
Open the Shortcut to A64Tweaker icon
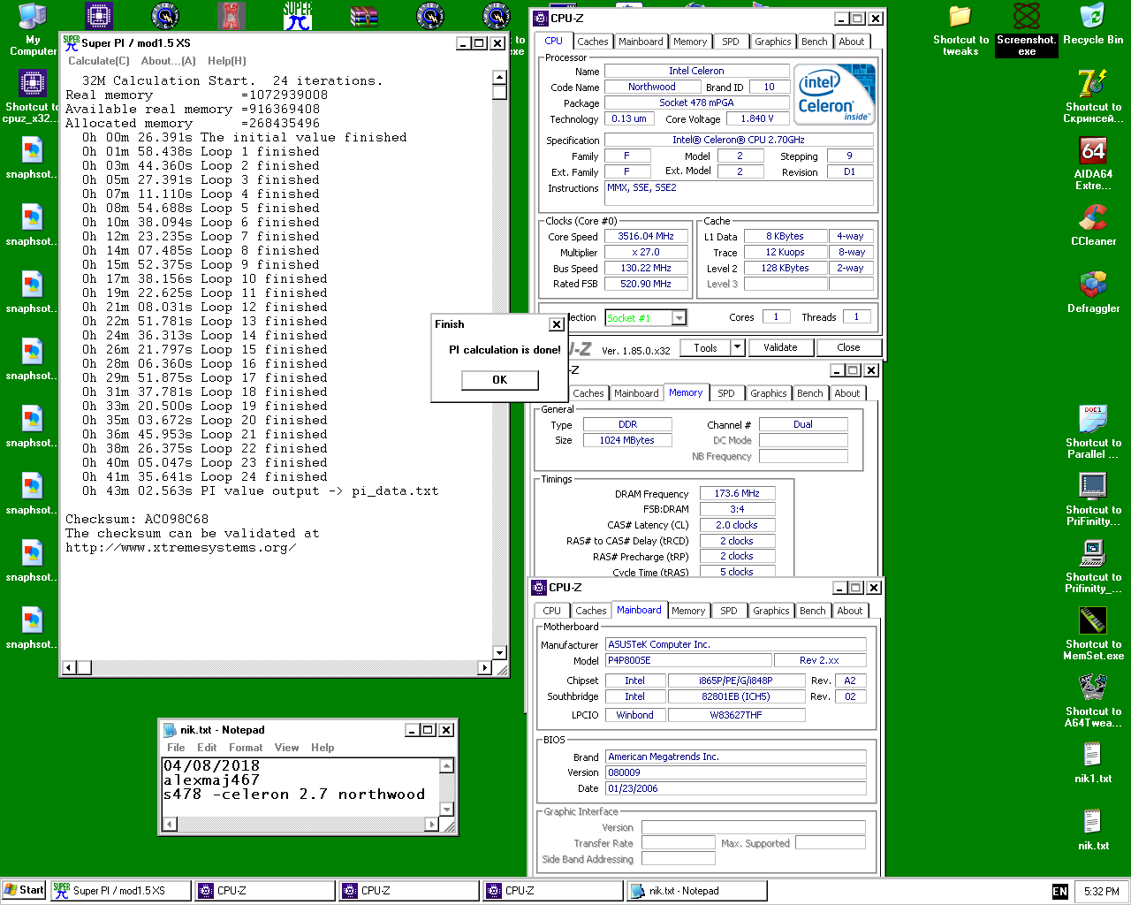click(x=1093, y=702)
